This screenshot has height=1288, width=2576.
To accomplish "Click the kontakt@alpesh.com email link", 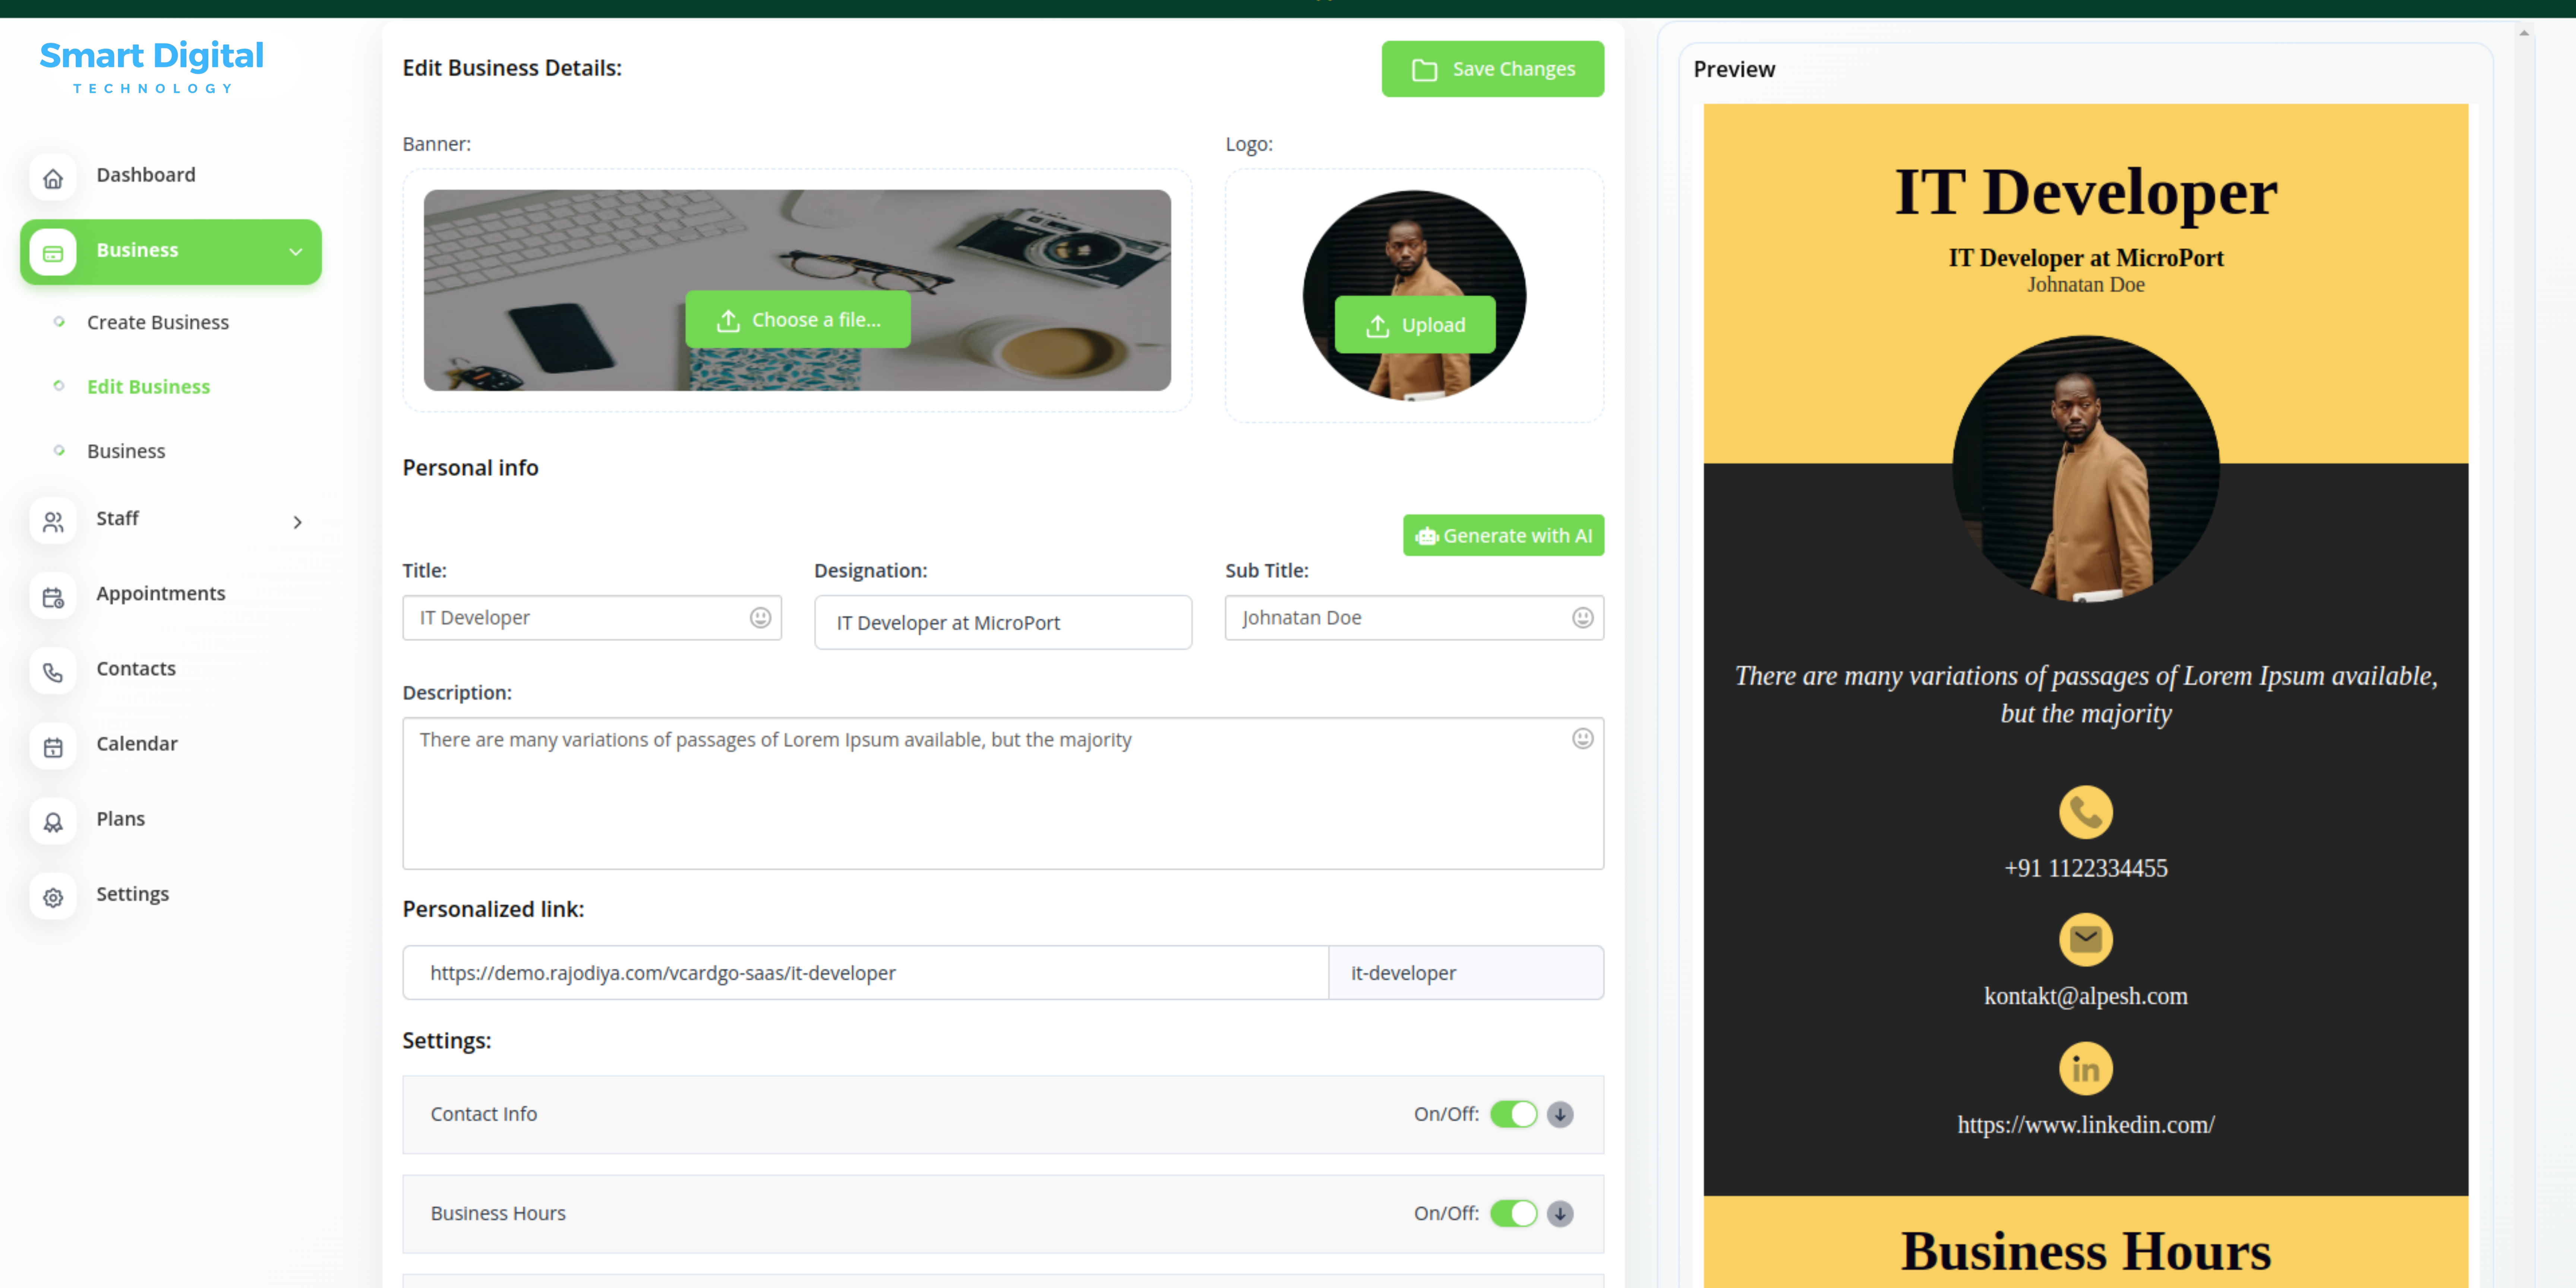I will pyautogui.click(x=2085, y=996).
